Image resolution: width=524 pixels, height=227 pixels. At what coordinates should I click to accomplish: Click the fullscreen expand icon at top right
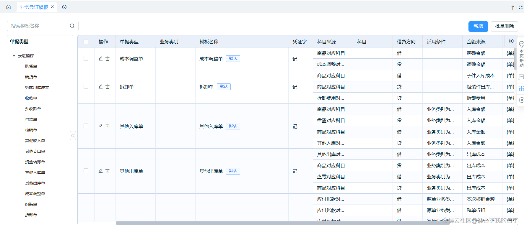[520, 7]
